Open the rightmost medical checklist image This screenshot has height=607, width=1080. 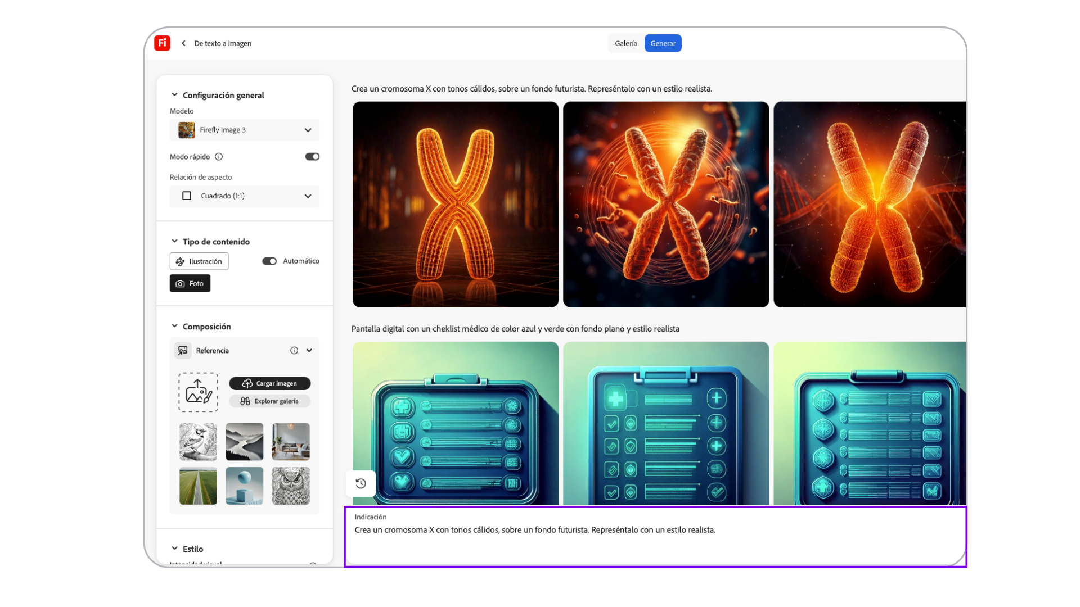(x=870, y=423)
